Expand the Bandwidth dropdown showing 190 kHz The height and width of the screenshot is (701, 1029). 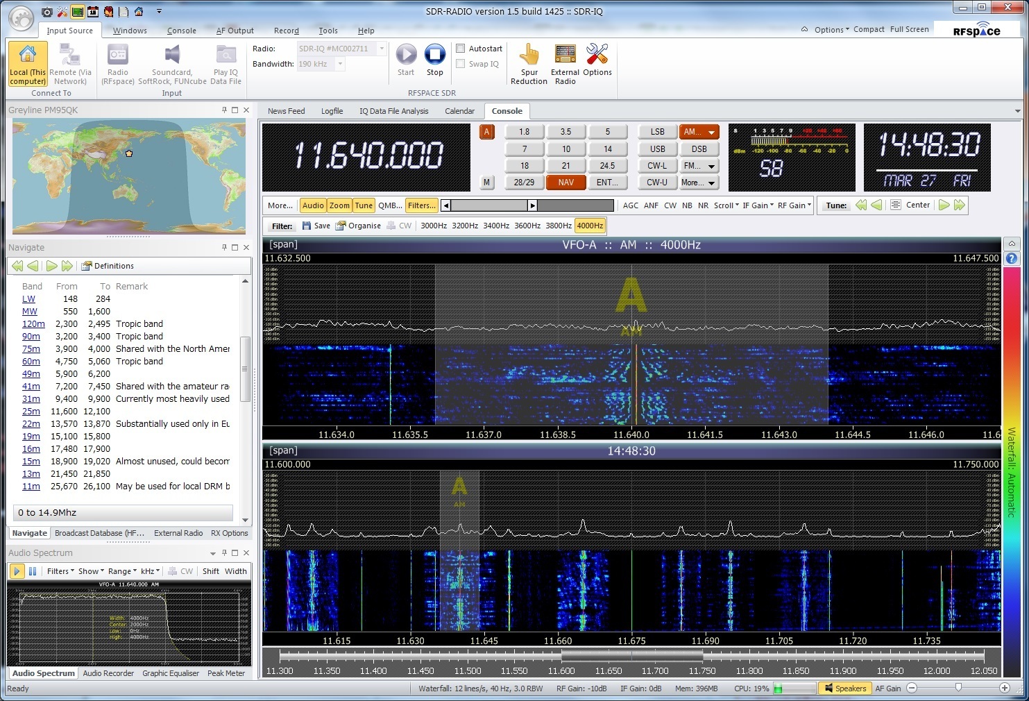click(x=339, y=64)
